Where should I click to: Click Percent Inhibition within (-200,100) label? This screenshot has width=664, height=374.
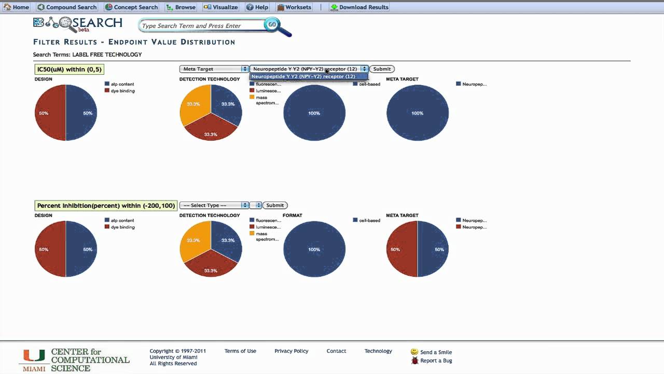[106, 206]
